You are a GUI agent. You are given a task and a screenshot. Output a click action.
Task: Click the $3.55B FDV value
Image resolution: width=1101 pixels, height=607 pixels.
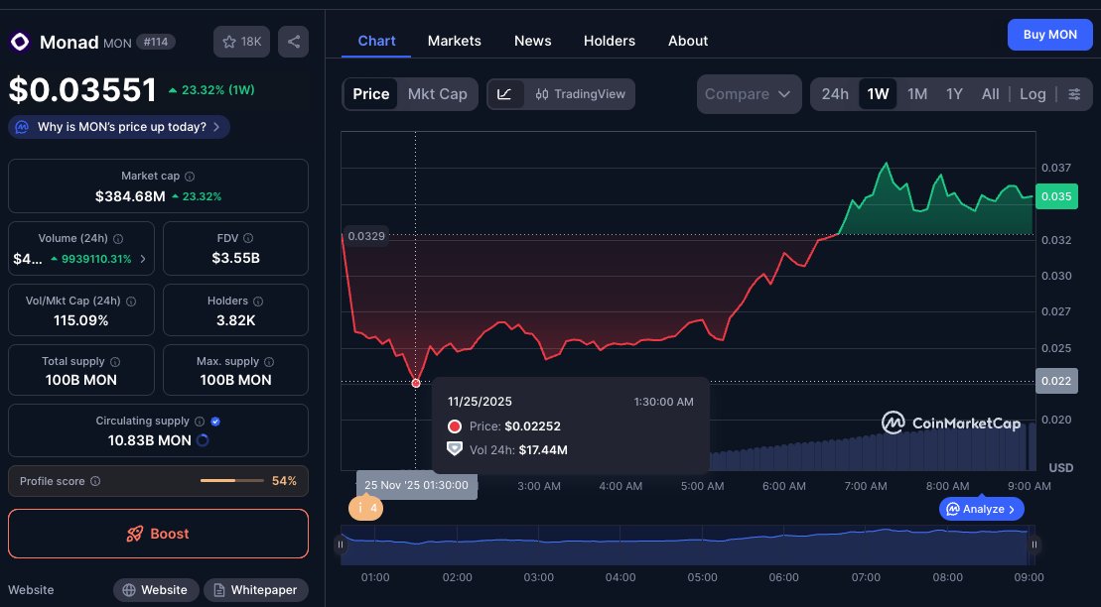click(x=236, y=258)
